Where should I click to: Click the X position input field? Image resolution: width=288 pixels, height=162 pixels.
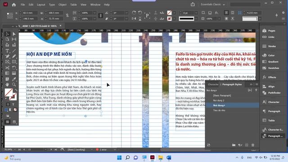click(30, 13)
